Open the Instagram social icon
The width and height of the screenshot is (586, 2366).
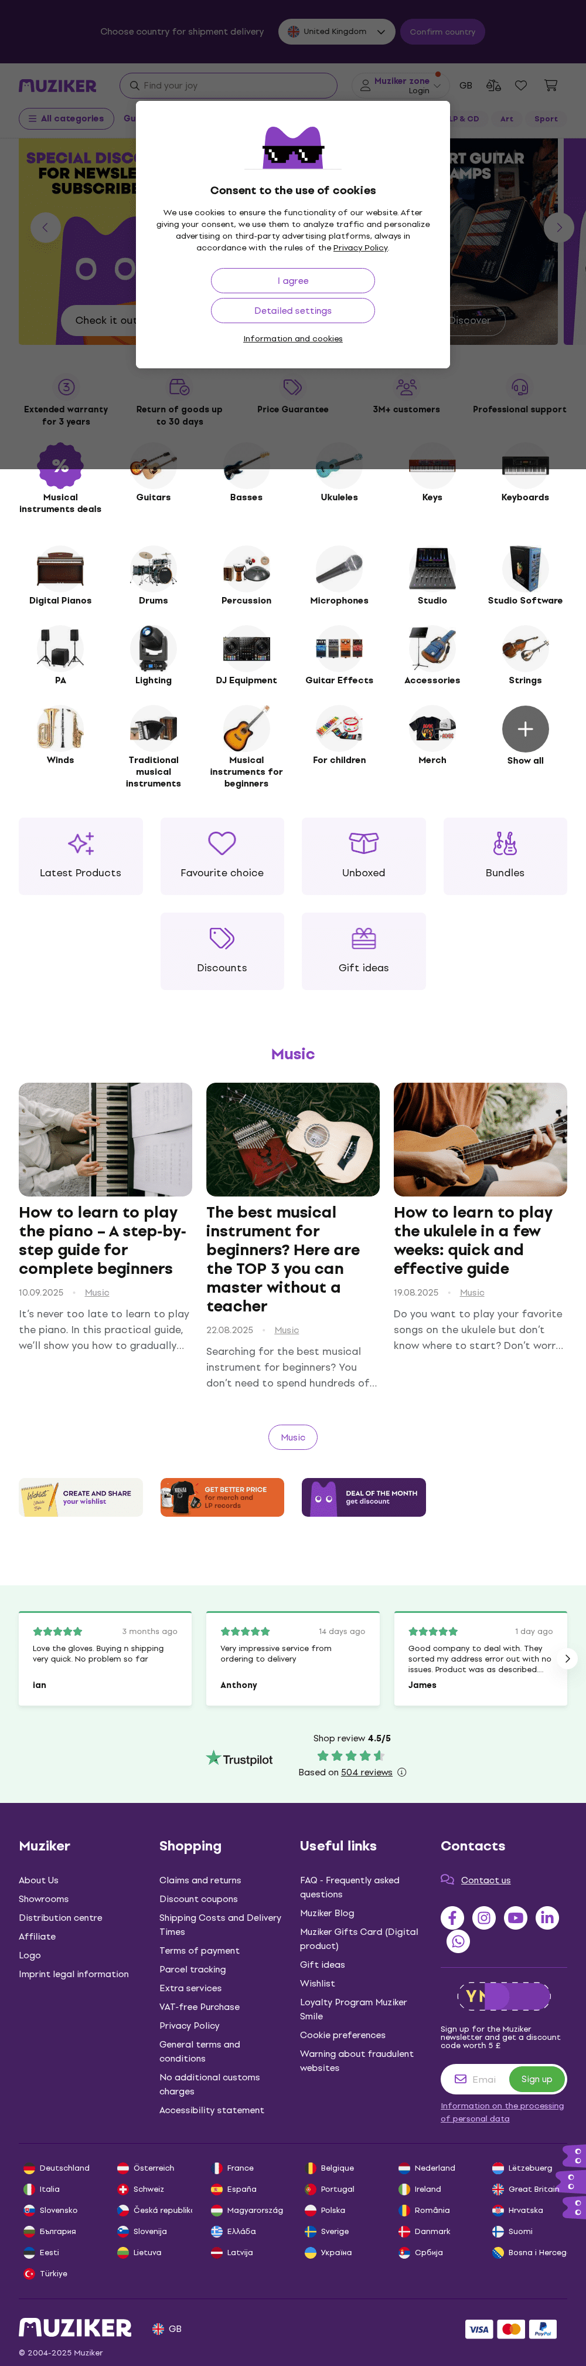point(484,1918)
